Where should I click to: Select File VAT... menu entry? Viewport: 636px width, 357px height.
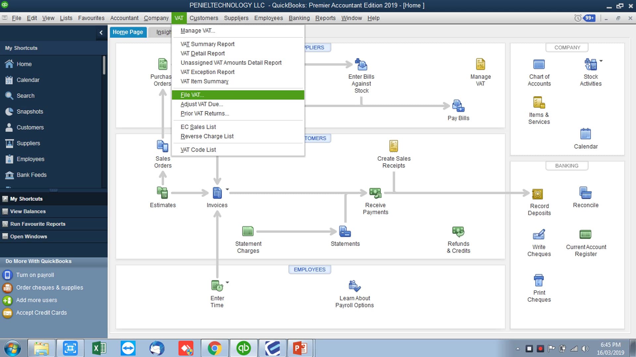coord(238,95)
